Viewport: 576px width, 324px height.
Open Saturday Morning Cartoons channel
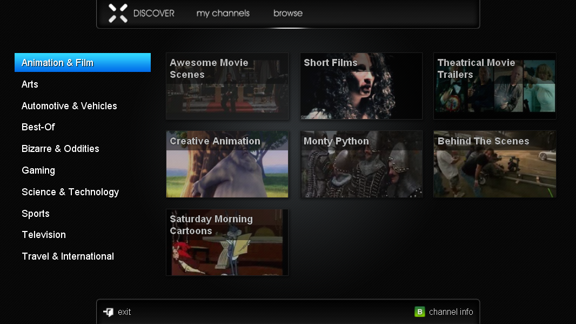click(x=227, y=242)
